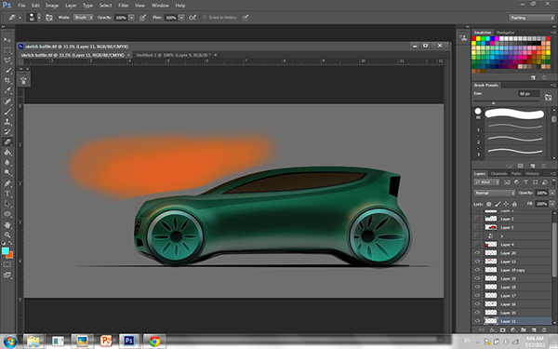Change screen mode icon in toolbox
The width and height of the screenshot is (558, 349).
coord(7,275)
